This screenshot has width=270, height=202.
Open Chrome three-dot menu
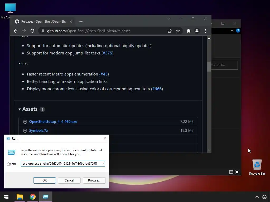[x=205, y=31]
